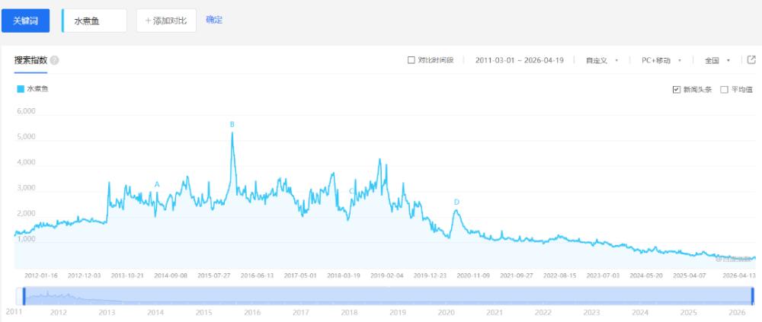Click news marker A on chart
This screenshot has width=762, height=322.
click(157, 184)
